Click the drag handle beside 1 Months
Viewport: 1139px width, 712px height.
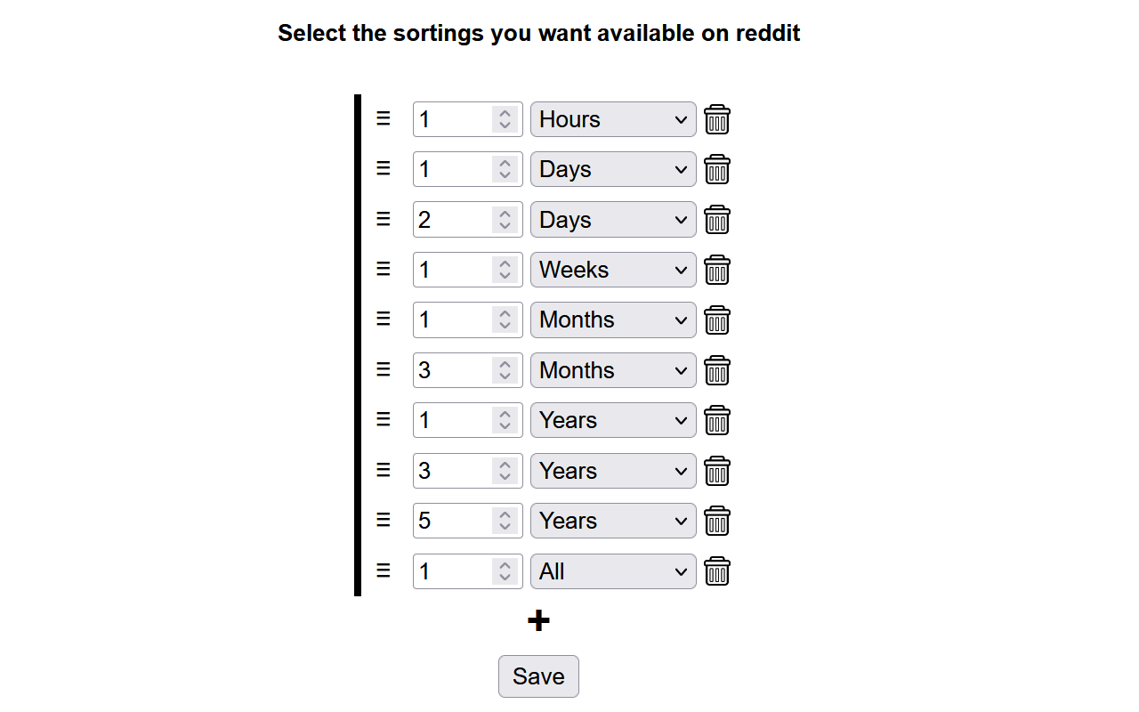point(384,319)
